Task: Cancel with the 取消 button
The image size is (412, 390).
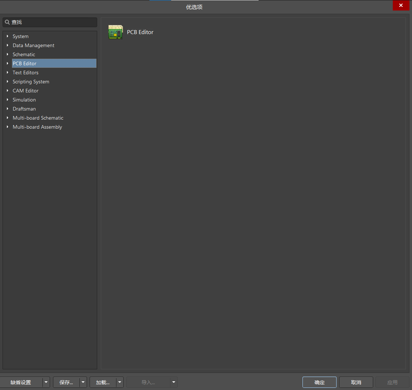Action: [356, 382]
